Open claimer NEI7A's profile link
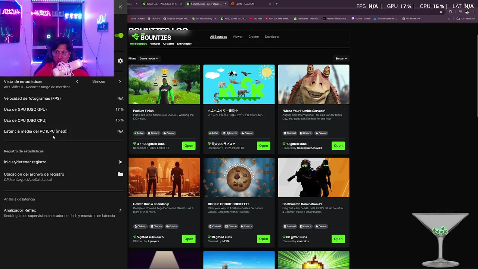 [227, 241]
